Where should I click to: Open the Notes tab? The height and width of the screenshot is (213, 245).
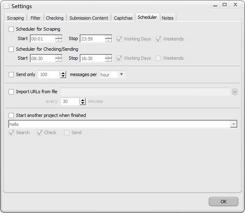coord(167,18)
